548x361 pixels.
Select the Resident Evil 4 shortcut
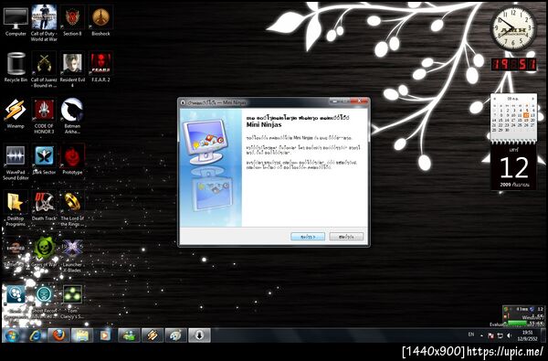(72, 69)
